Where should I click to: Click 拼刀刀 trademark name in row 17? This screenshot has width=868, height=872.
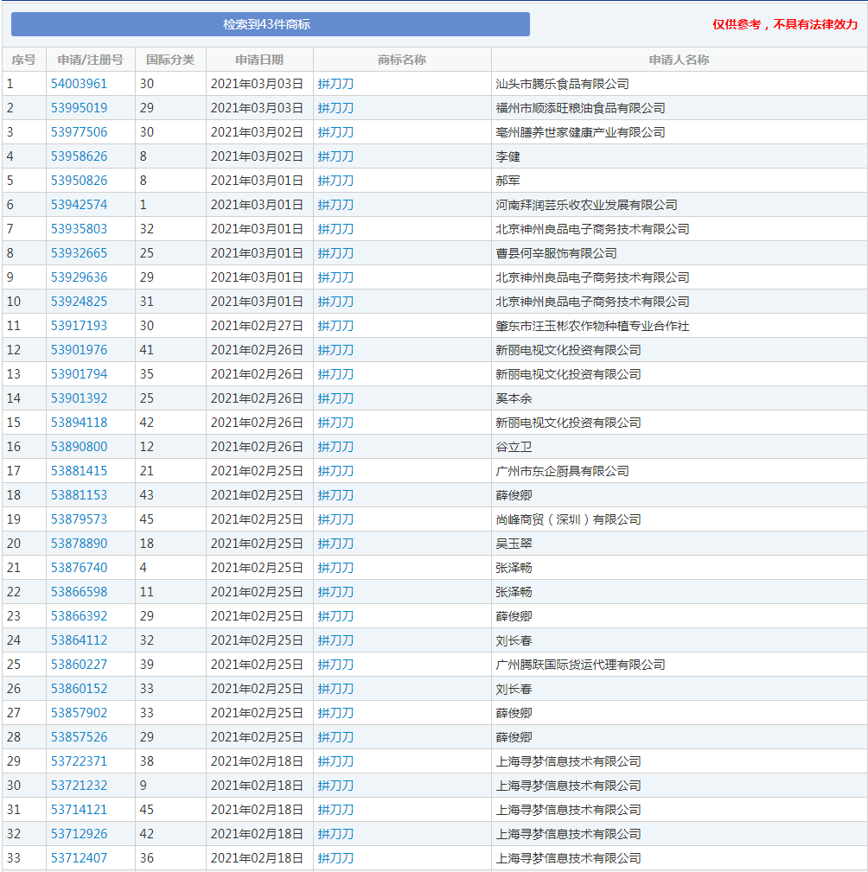pyautogui.click(x=335, y=471)
